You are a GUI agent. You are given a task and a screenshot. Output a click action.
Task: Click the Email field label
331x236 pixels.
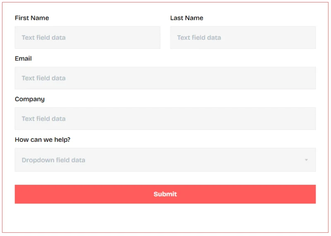click(23, 58)
